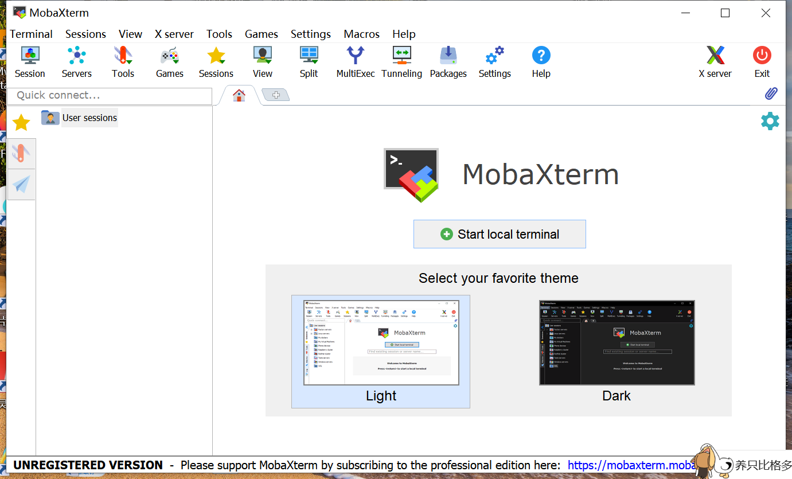Maximize the MobaXterm window
Screen dimensions: 792x479
tap(725, 13)
